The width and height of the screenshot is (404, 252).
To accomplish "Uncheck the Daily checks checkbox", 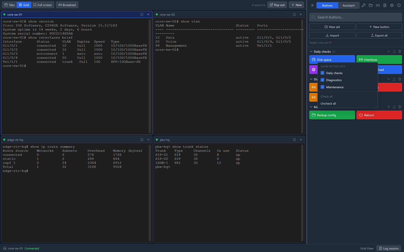I will tap(322, 73).
